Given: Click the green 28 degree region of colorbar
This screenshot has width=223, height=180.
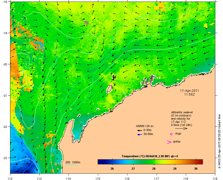Looking at the screenshot, I should click(154, 162).
